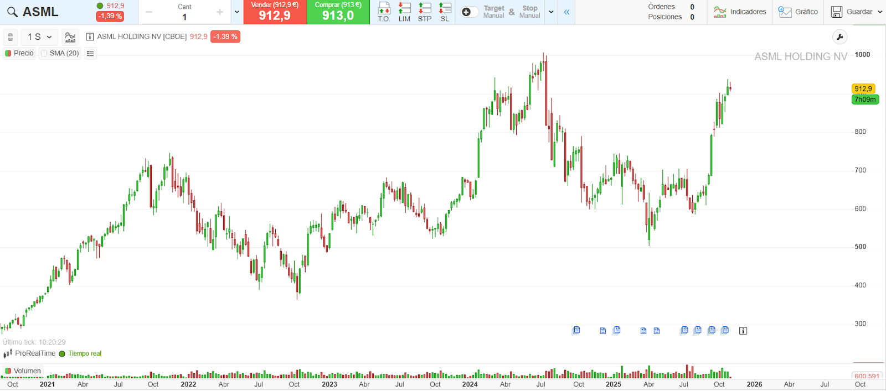
Task: Show instrument info for ASML HOLDING NV
Action: tap(90, 37)
